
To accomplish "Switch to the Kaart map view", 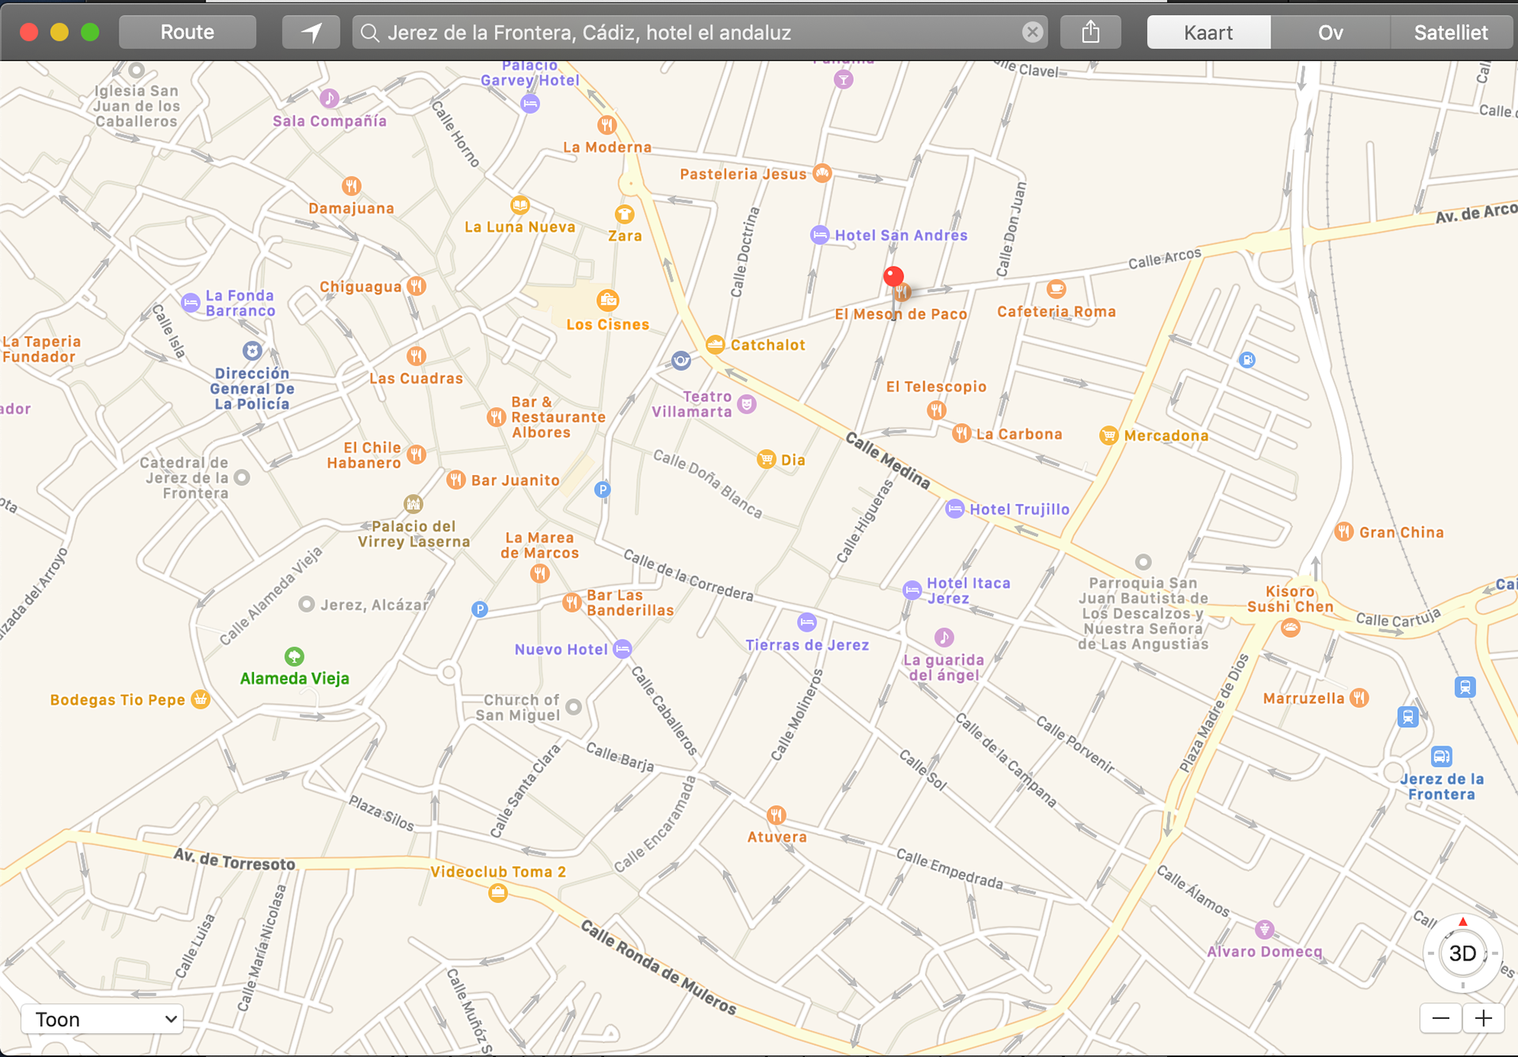I will point(1208,32).
